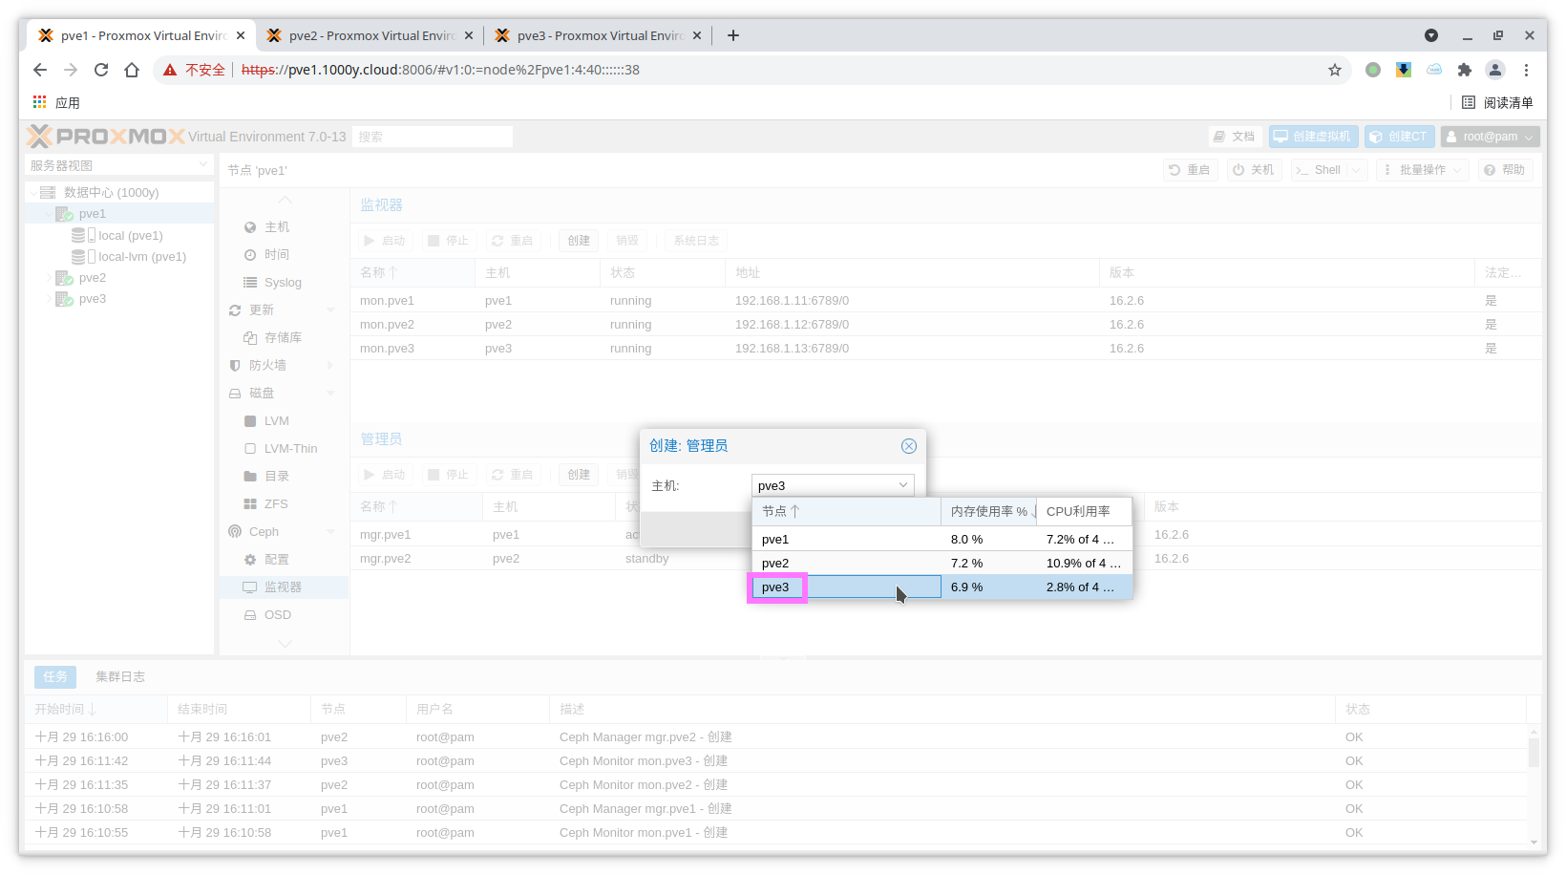Choose pve2 in the node dropdown list
1566x875 pixels.
(x=775, y=564)
